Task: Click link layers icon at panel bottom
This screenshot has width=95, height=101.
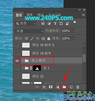Action: coord(37,87)
